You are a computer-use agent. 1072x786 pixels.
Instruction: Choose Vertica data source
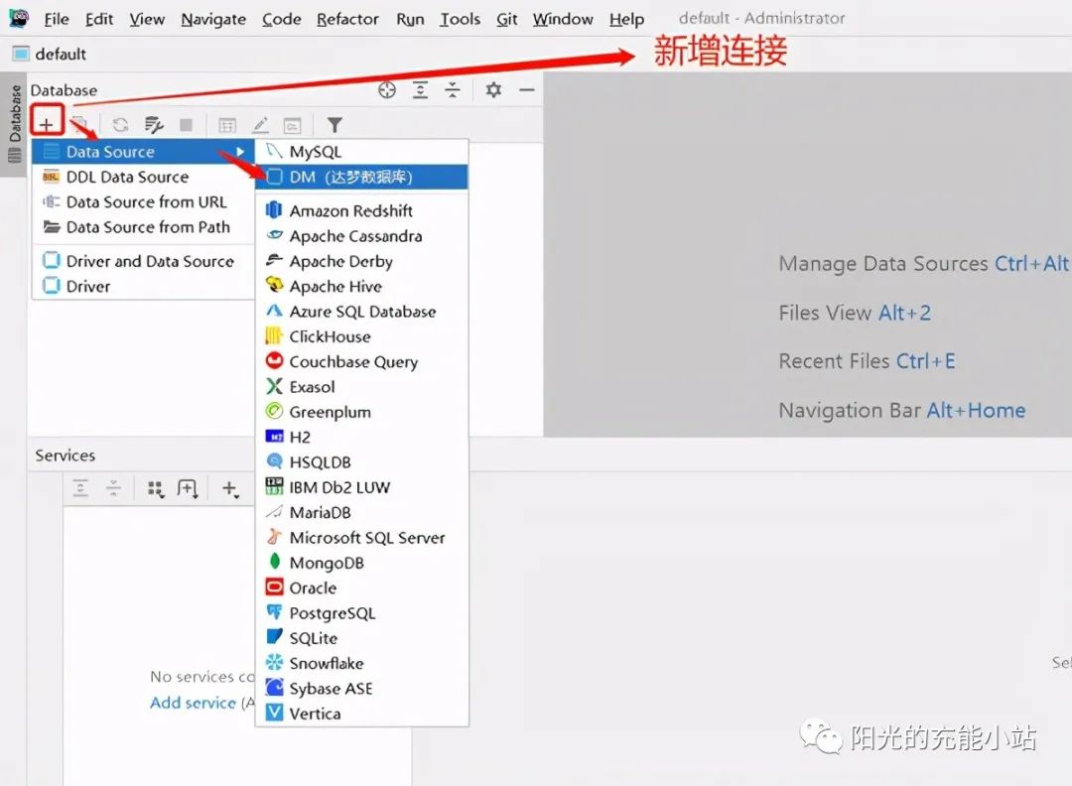361,714
